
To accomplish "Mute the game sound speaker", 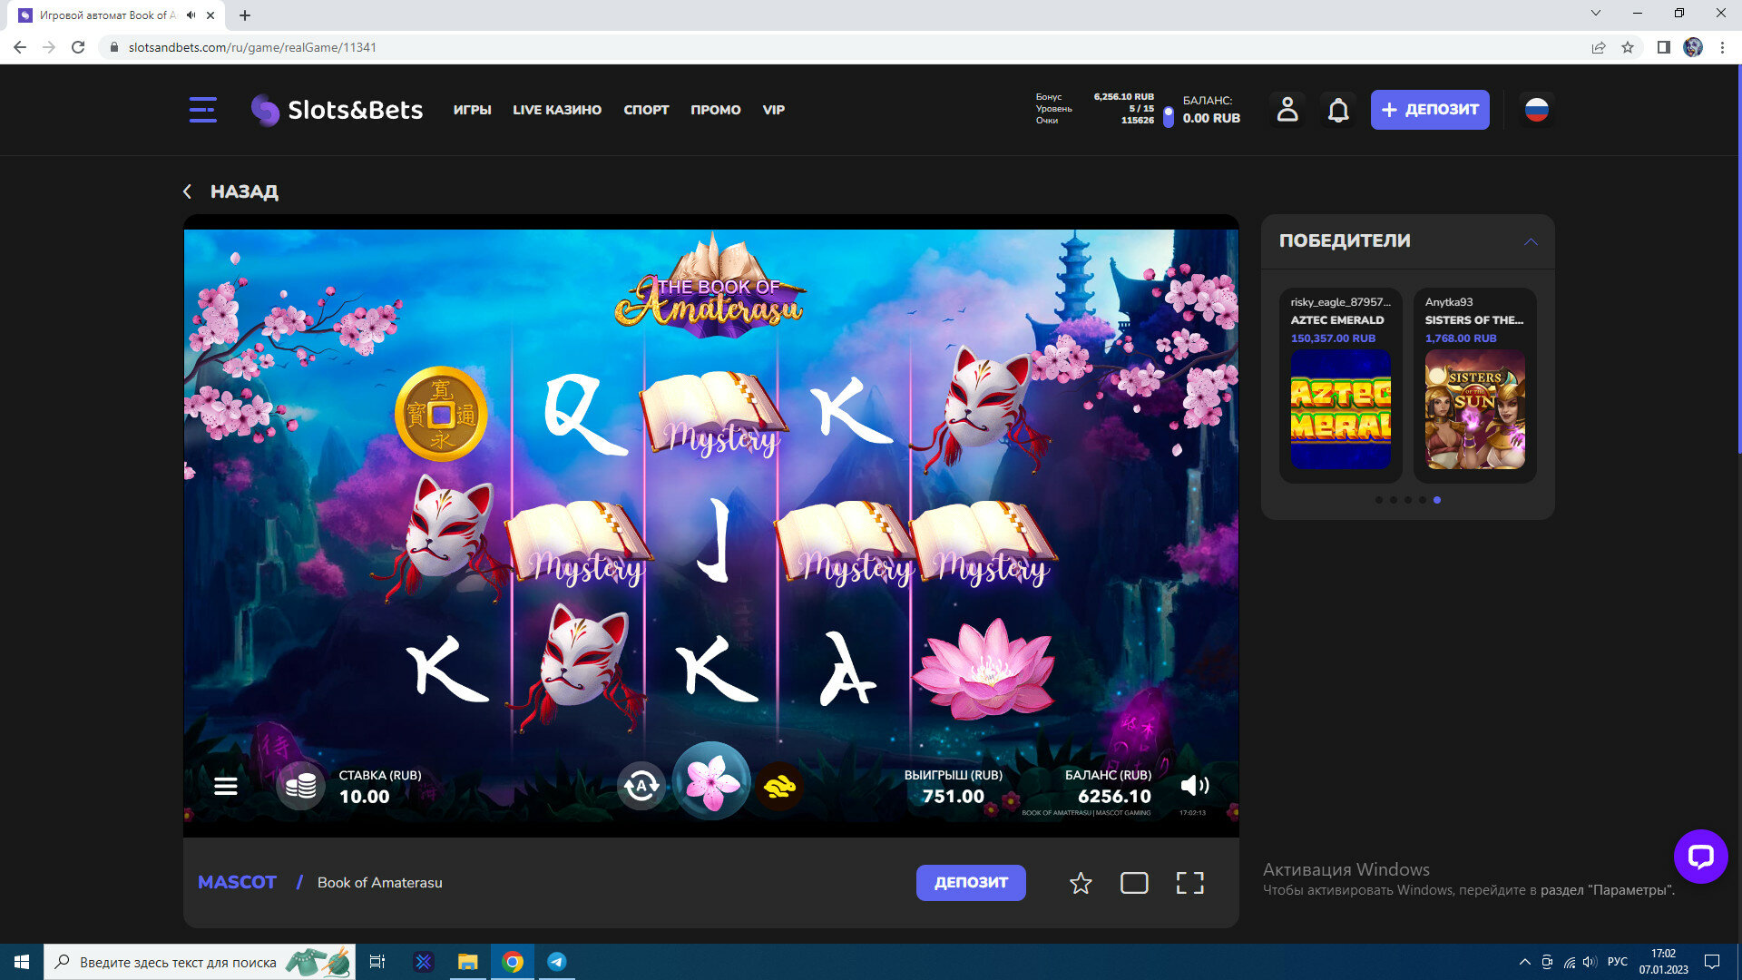I will pyautogui.click(x=1194, y=786).
